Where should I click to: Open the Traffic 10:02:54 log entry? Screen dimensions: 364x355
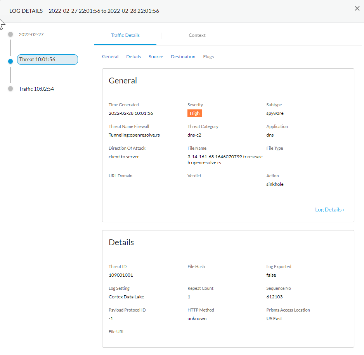[36, 89]
